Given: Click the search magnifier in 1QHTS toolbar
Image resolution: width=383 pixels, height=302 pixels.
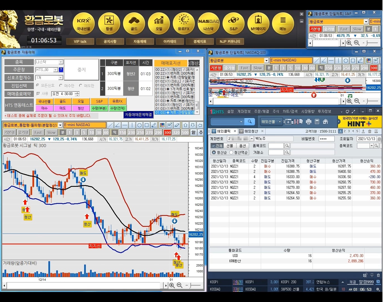Looking at the screenshot, I should (250, 122).
